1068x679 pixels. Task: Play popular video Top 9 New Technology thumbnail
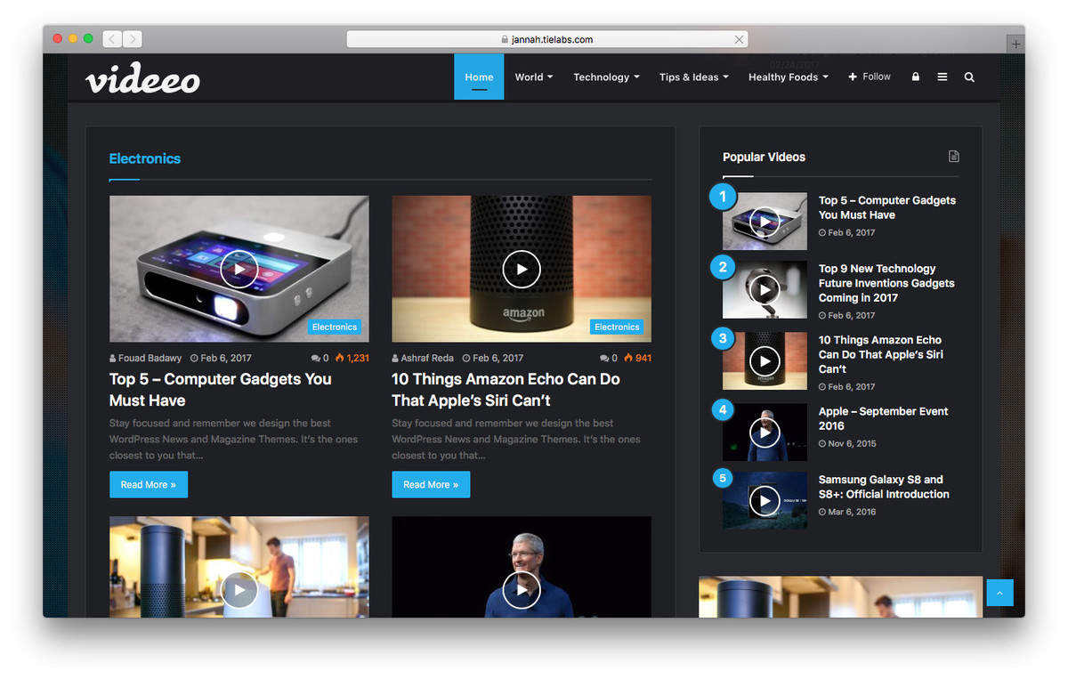tap(765, 289)
